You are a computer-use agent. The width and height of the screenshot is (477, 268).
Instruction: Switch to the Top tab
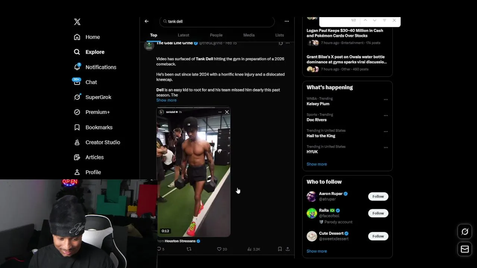click(154, 35)
